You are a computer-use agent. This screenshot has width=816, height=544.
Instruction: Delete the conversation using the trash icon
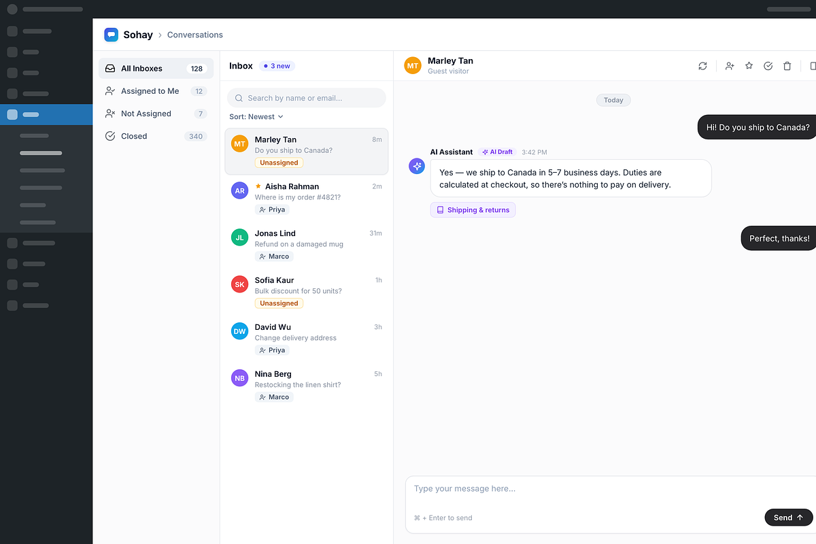coord(787,66)
